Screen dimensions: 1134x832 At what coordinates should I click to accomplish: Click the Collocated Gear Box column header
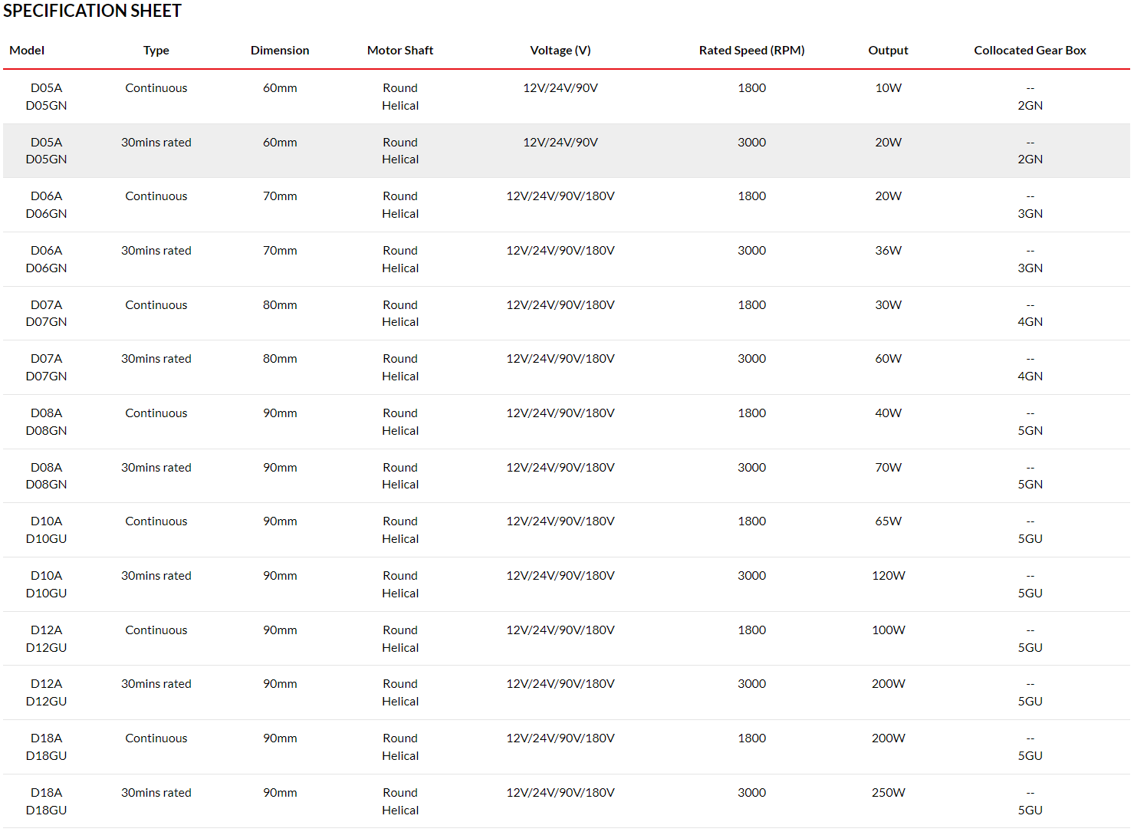pos(1030,50)
